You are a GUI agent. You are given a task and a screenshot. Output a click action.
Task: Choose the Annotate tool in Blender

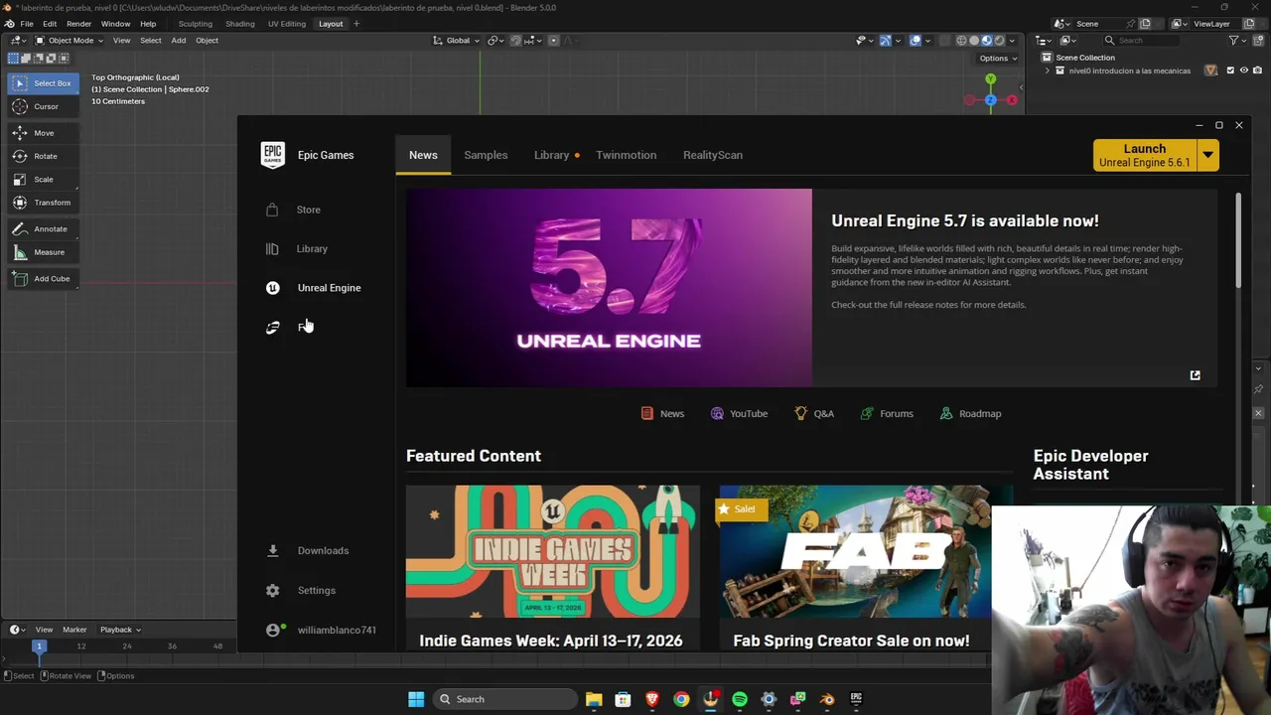tap(43, 229)
